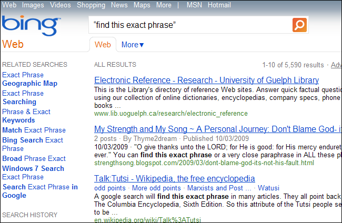Open Shopping in top navigation
This screenshot has height=223, width=342.
(x=91, y=5)
